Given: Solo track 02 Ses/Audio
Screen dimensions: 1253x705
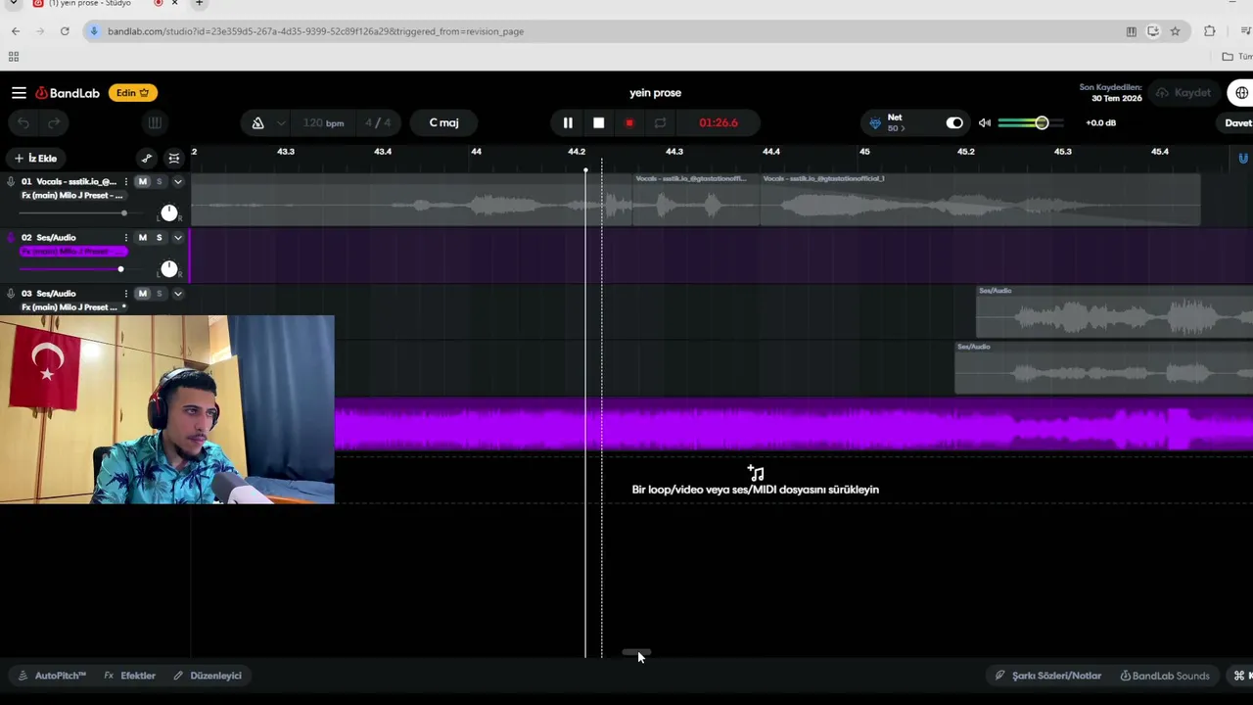Looking at the screenshot, I should tap(159, 238).
